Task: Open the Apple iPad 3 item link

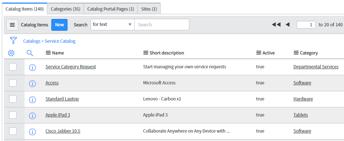Action: point(58,115)
